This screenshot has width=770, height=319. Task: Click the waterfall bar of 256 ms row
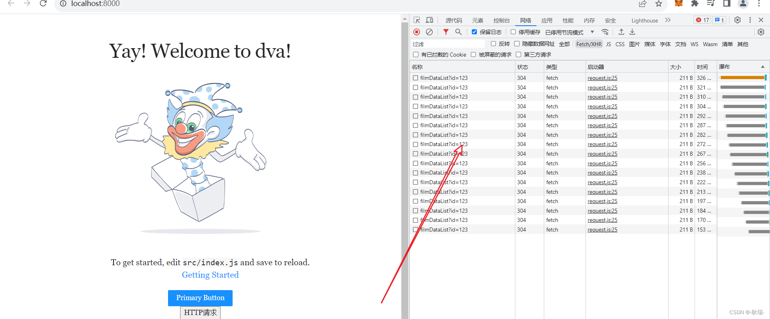click(750, 164)
